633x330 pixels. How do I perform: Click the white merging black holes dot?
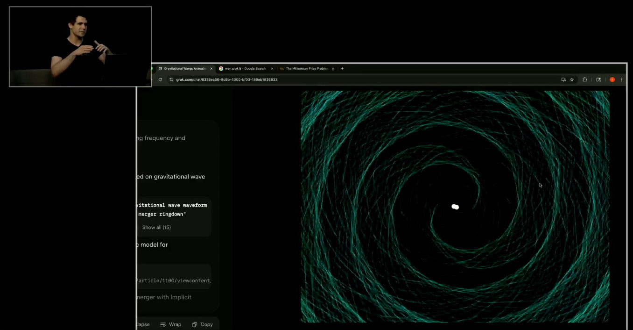tap(455, 207)
